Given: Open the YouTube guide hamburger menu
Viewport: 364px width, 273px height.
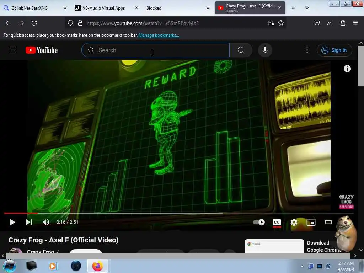Looking at the screenshot, I should (13, 50).
